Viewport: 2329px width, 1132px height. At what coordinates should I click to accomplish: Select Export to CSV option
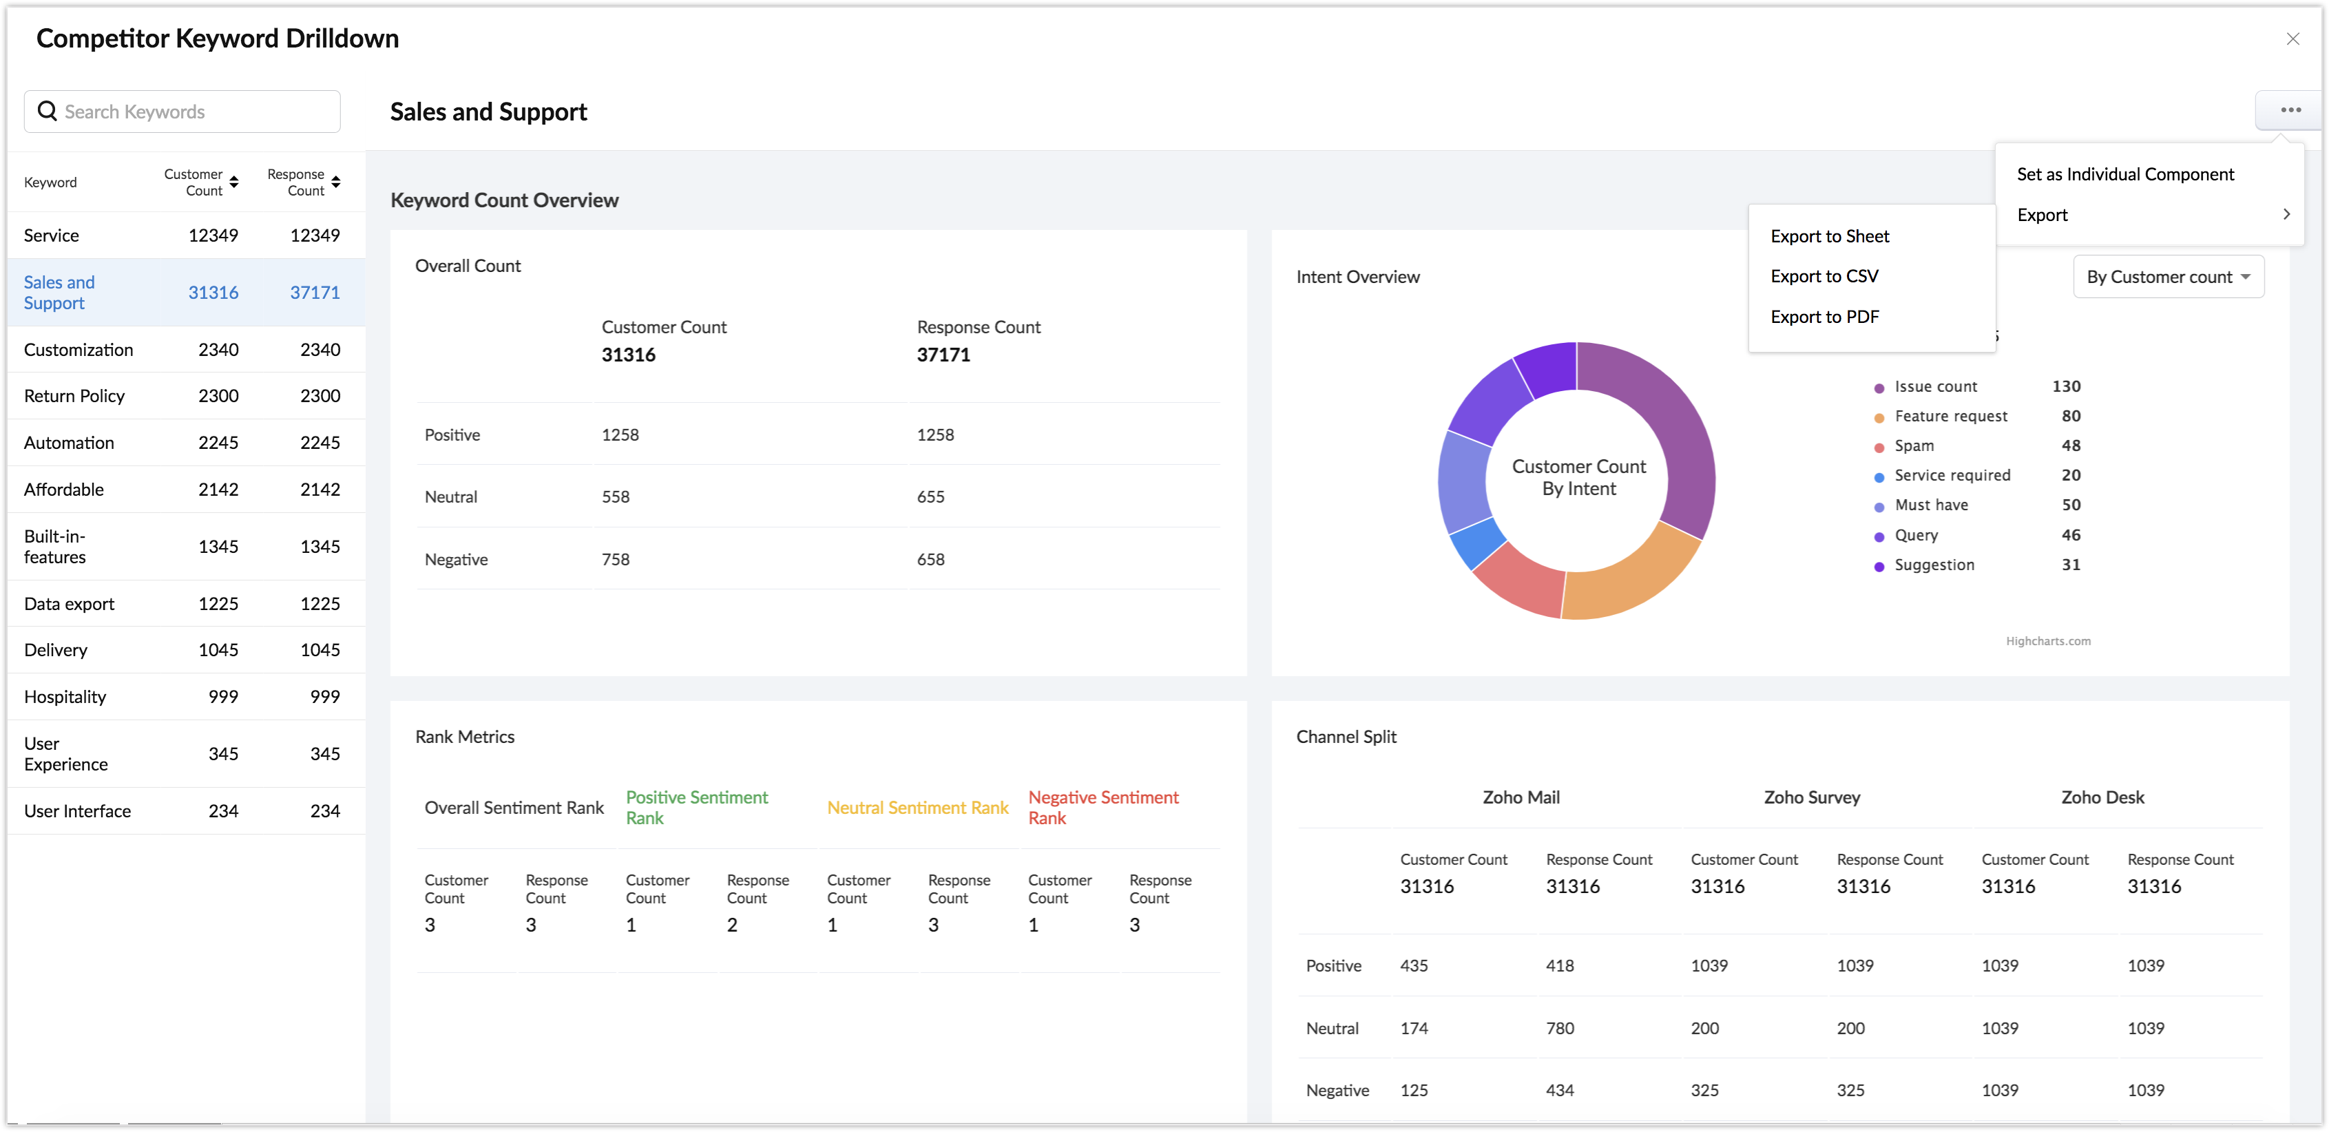[1824, 275]
